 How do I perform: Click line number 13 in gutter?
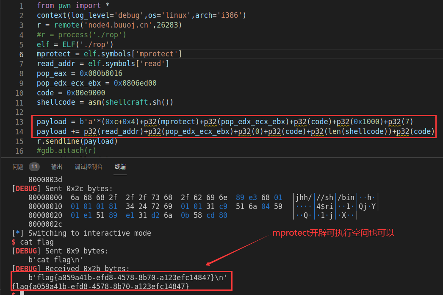tap(19, 122)
